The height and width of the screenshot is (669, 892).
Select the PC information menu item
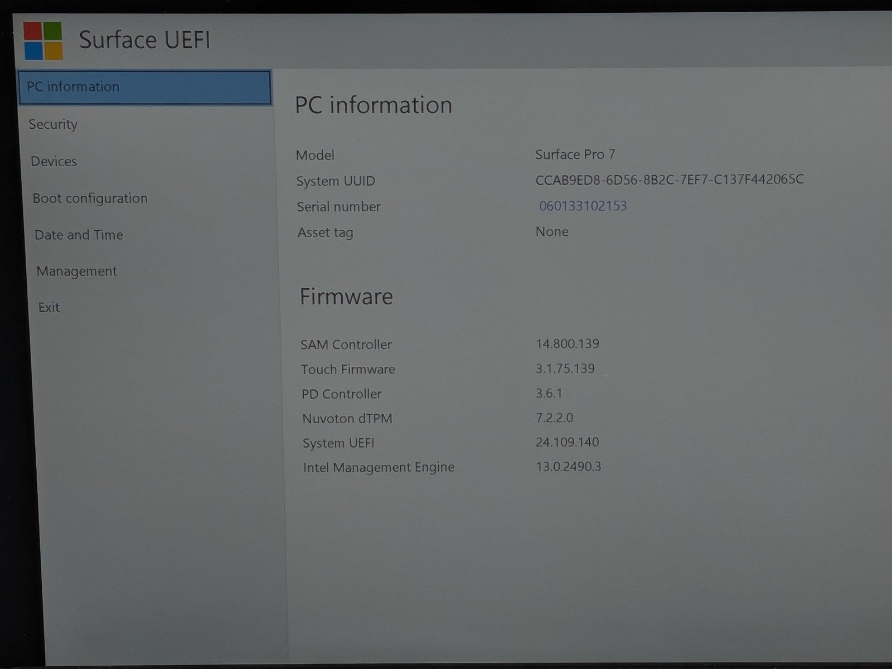click(145, 87)
